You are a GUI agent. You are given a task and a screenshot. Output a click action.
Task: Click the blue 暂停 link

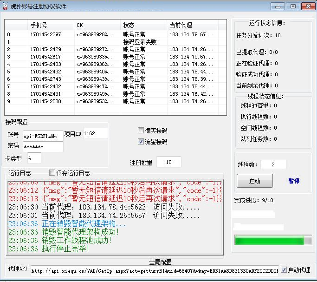pyautogui.click(x=294, y=181)
